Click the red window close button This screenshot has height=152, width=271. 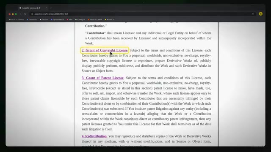(10, 14)
